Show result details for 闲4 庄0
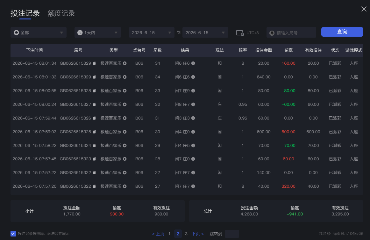The image size is (370, 240). click(193, 132)
